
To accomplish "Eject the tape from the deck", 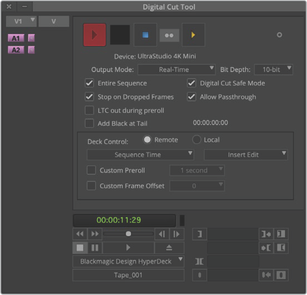I will 169,248.
